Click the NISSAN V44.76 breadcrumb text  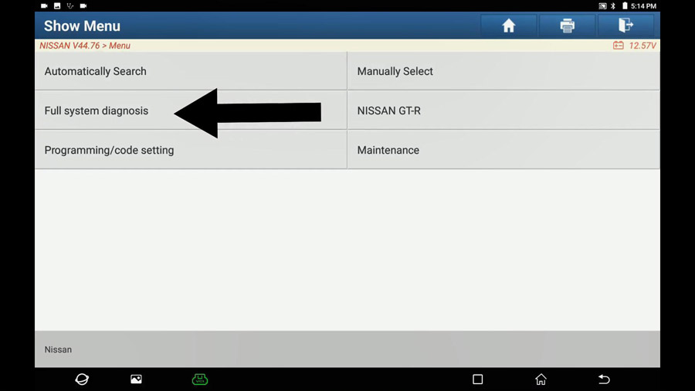tap(69, 46)
